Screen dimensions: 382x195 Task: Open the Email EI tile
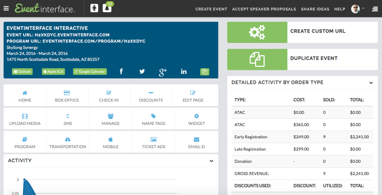(196, 143)
